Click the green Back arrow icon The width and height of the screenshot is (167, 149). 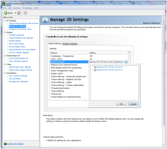6,13
